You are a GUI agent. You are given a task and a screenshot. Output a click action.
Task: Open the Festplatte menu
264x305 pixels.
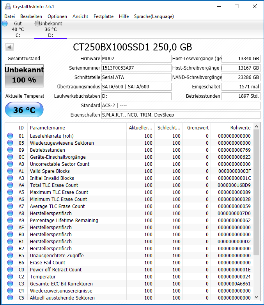click(103, 16)
